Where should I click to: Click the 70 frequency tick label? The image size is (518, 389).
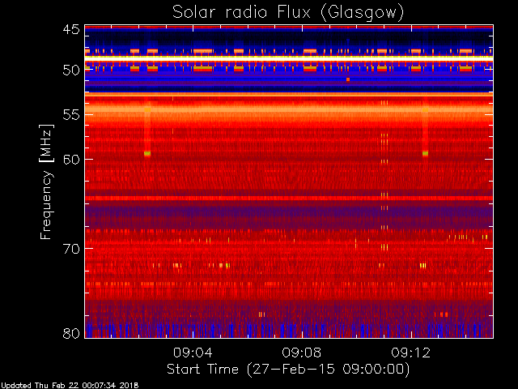[71, 249]
